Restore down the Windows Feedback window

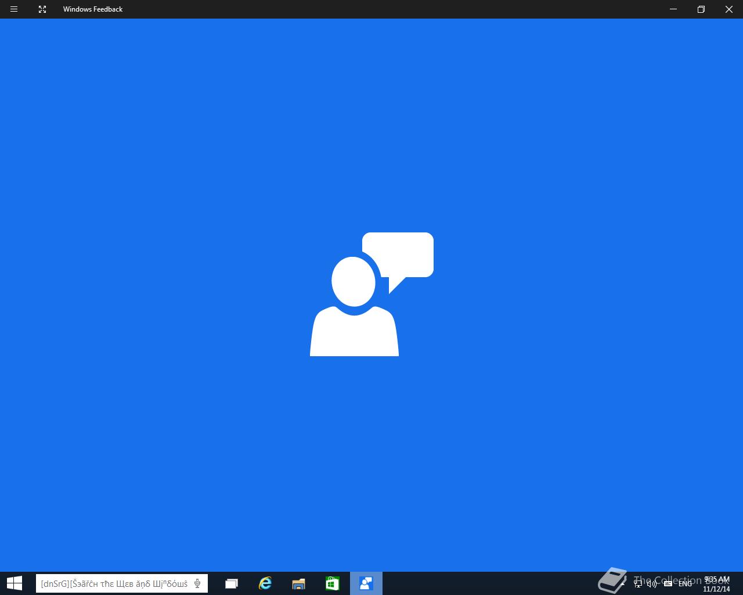[x=701, y=9]
